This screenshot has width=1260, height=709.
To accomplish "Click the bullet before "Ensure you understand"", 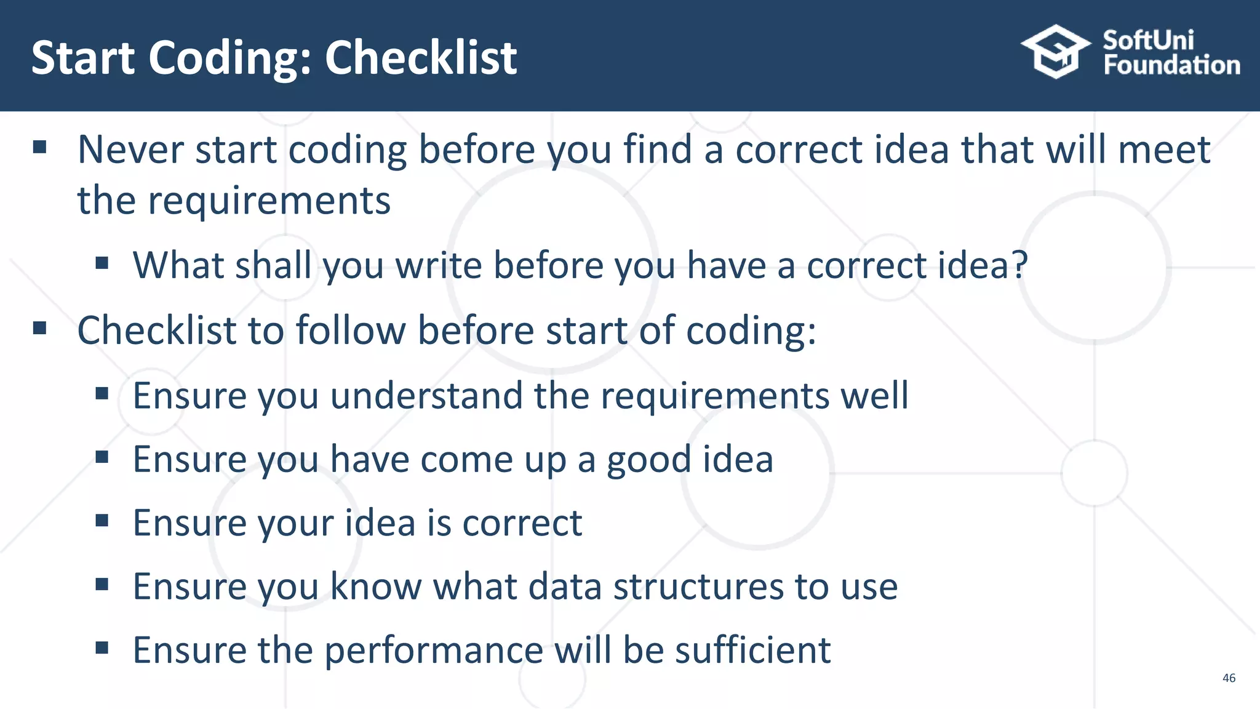I will [102, 393].
